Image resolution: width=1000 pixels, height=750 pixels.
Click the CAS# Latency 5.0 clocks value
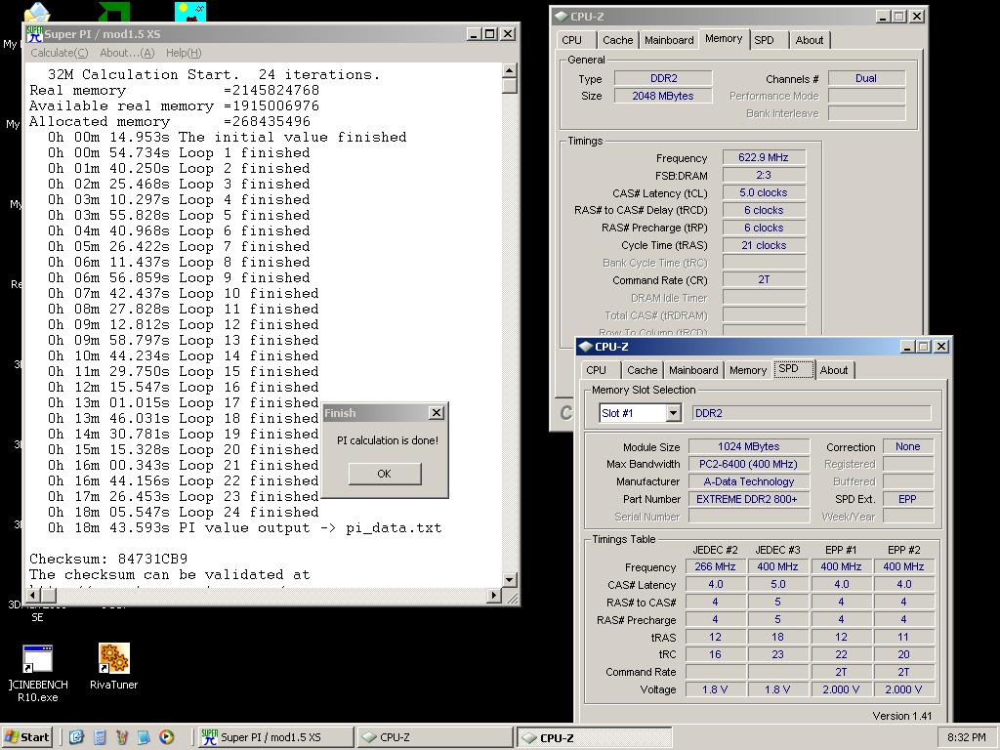pos(764,192)
